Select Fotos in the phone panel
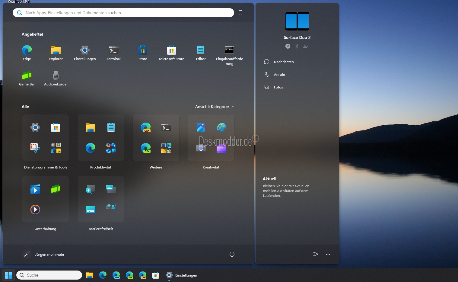This screenshot has height=282, width=458. (278, 87)
